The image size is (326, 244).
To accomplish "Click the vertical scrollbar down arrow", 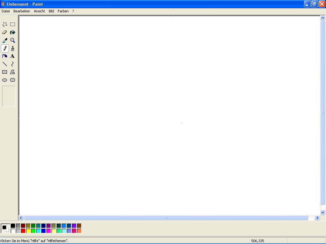I will (323, 212).
